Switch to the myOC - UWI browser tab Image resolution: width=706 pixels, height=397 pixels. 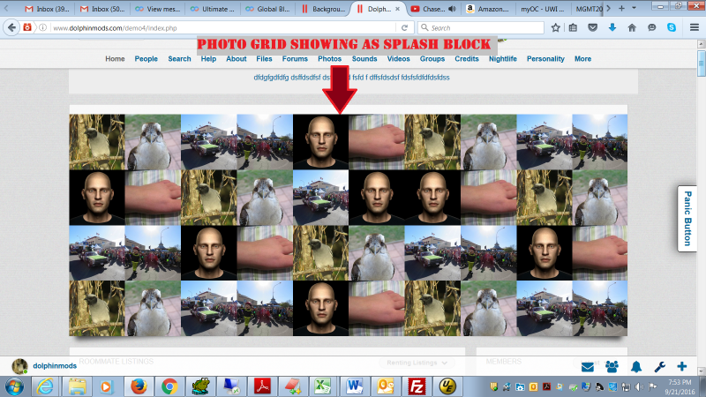coord(542,9)
